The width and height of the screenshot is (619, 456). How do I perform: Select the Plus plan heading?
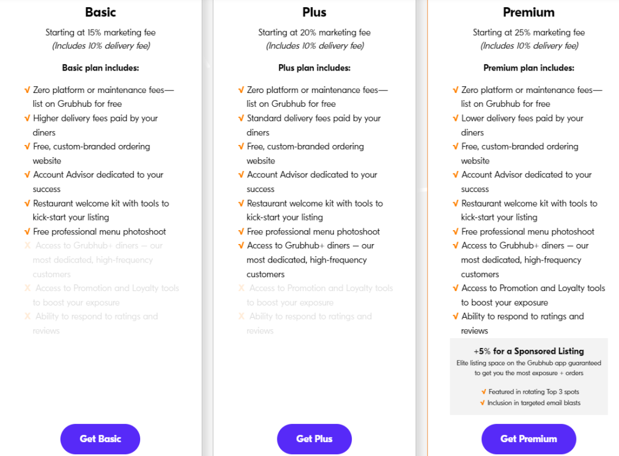pos(314,12)
